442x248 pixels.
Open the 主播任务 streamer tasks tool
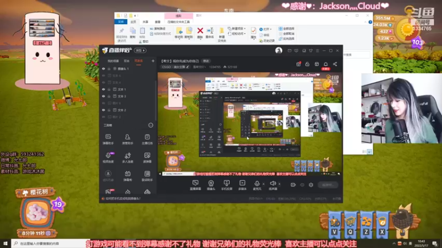pyautogui.click(x=147, y=139)
